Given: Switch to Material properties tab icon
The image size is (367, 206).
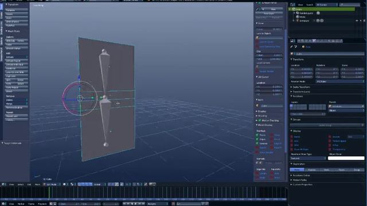Looking at the screenshot, I should click(x=329, y=41).
